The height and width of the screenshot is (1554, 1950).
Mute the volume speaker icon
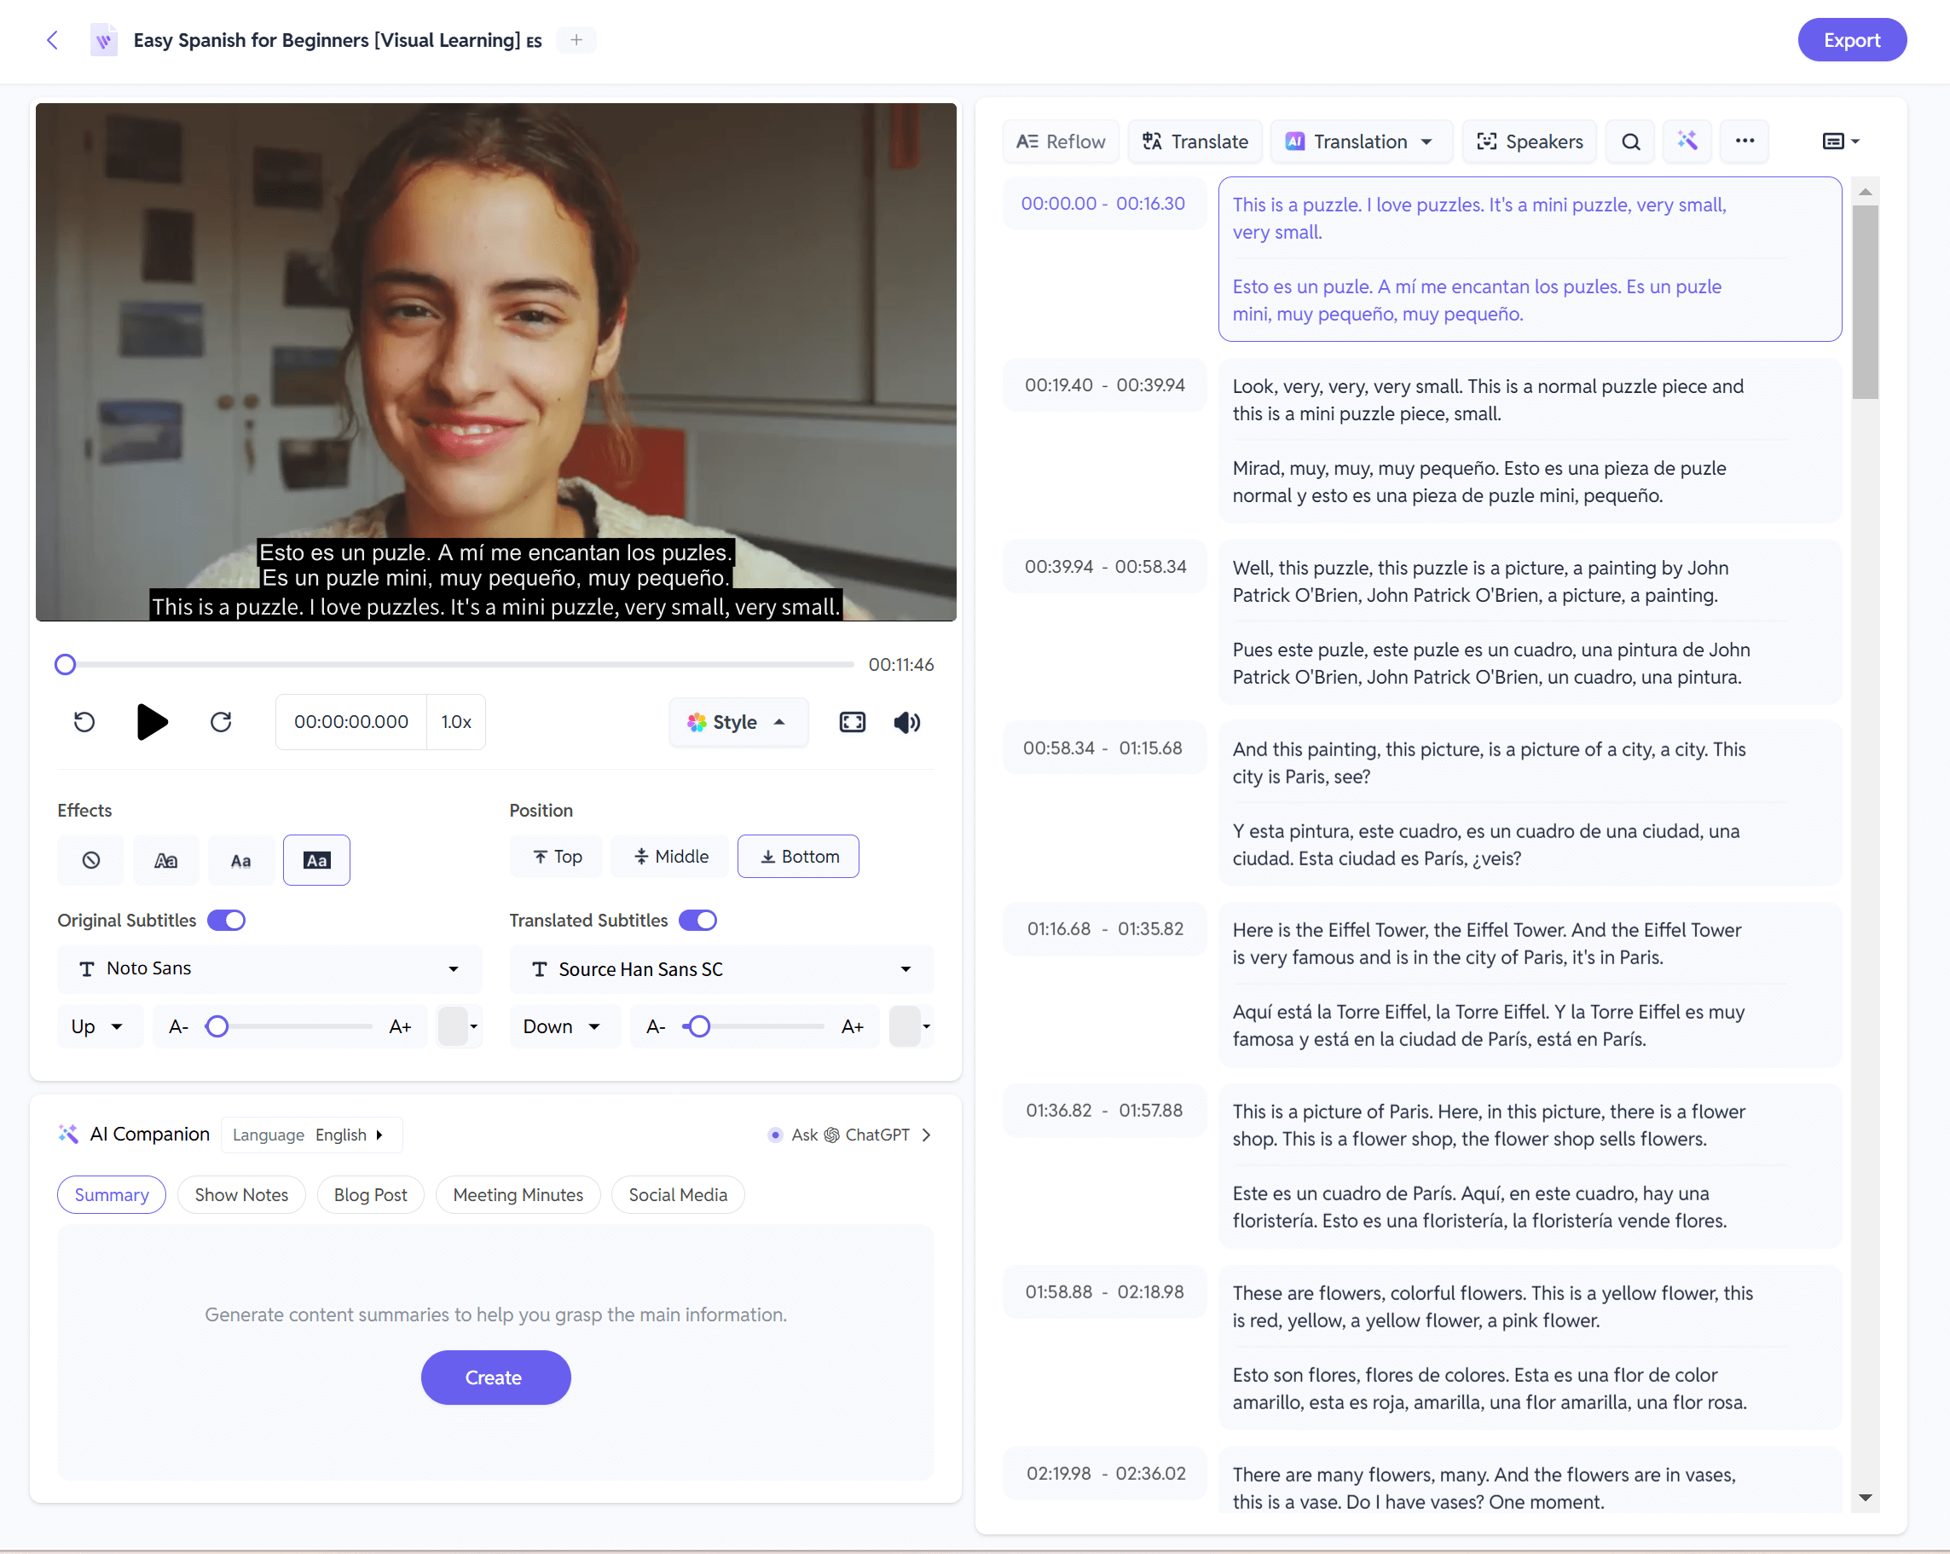pos(906,721)
